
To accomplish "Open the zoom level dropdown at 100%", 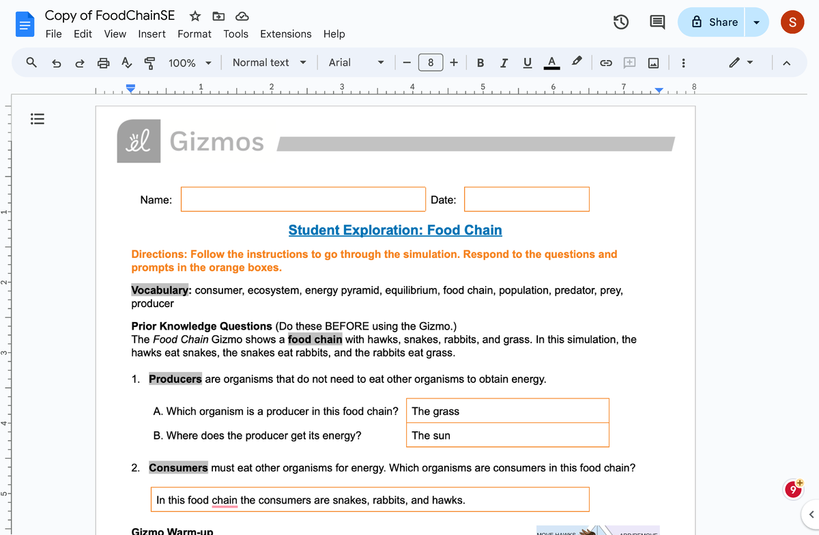I will (x=189, y=62).
